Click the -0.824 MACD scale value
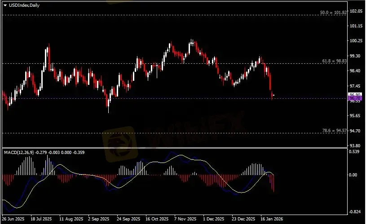Screen dimensions: 366x224 tap(355, 211)
